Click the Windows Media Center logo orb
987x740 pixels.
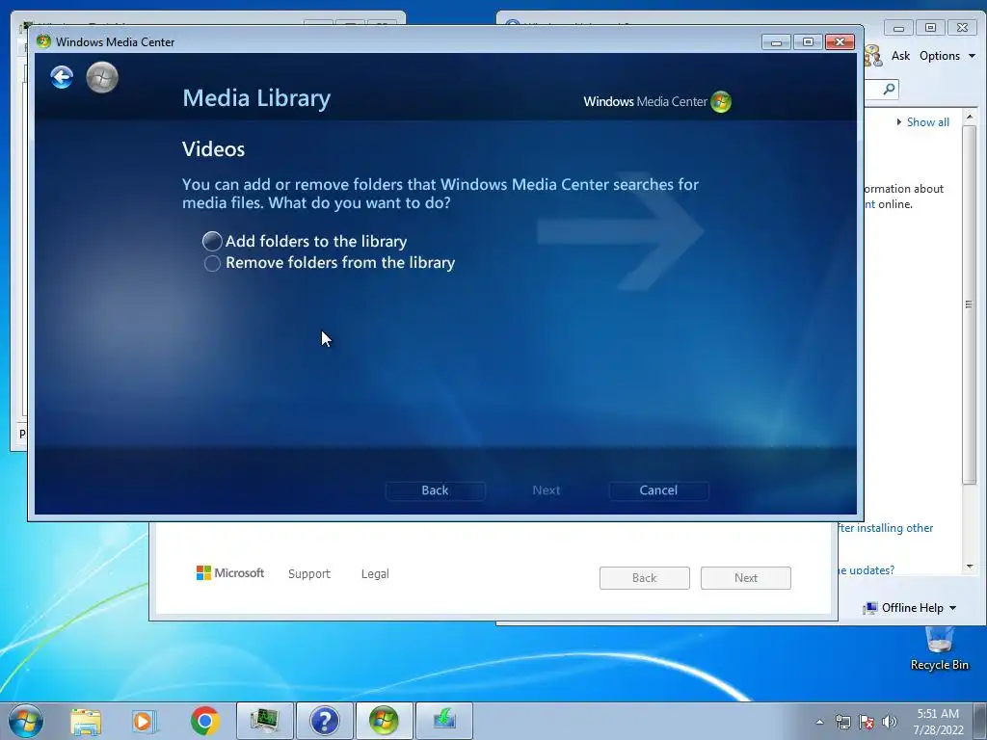[x=721, y=102]
